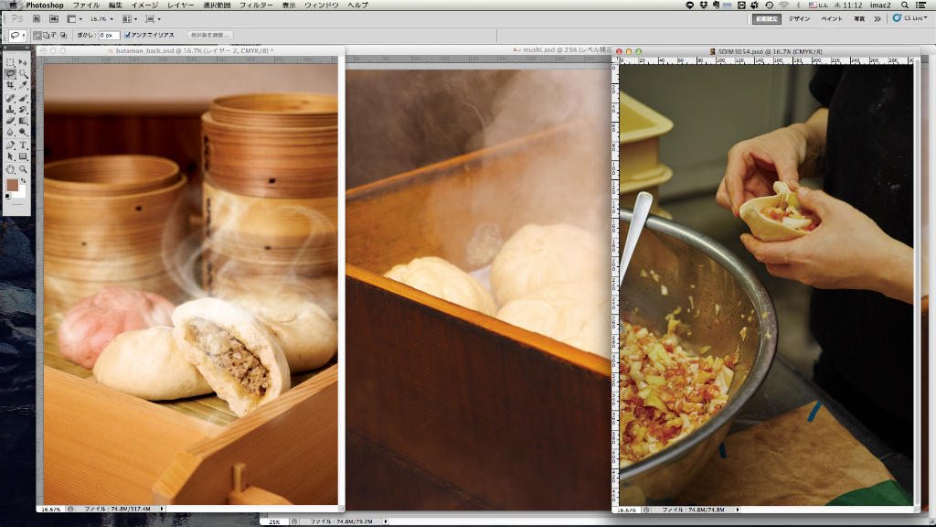The height and width of the screenshot is (527, 936).
Task: Switch to the デザイン workspace
Action: pyautogui.click(x=799, y=18)
